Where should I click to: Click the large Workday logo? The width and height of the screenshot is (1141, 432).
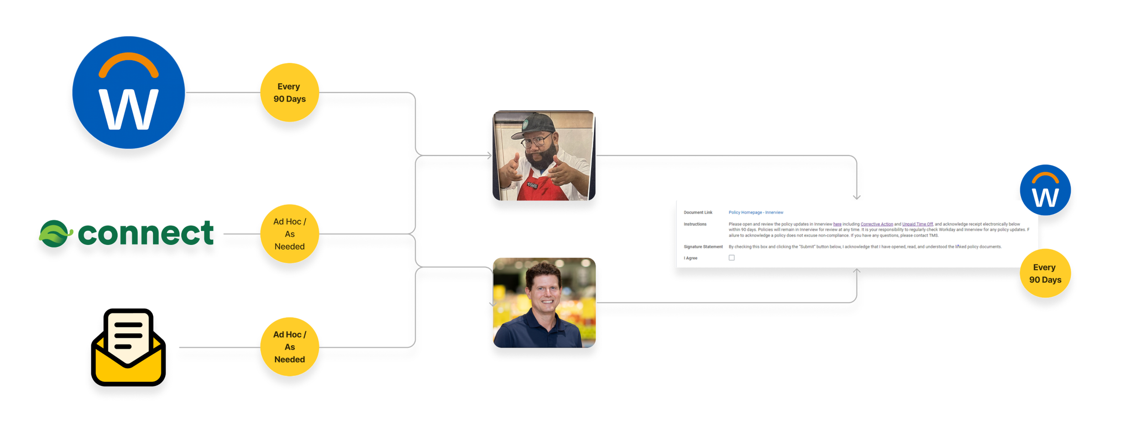(x=128, y=93)
